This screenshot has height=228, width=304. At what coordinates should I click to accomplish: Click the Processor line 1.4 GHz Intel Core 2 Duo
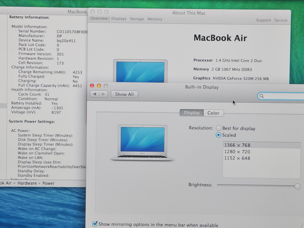click(x=228, y=60)
